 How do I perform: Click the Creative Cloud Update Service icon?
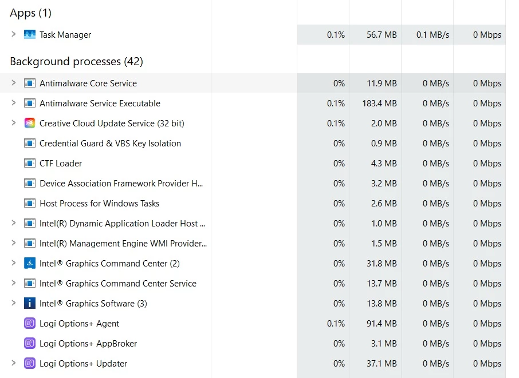click(x=29, y=124)
